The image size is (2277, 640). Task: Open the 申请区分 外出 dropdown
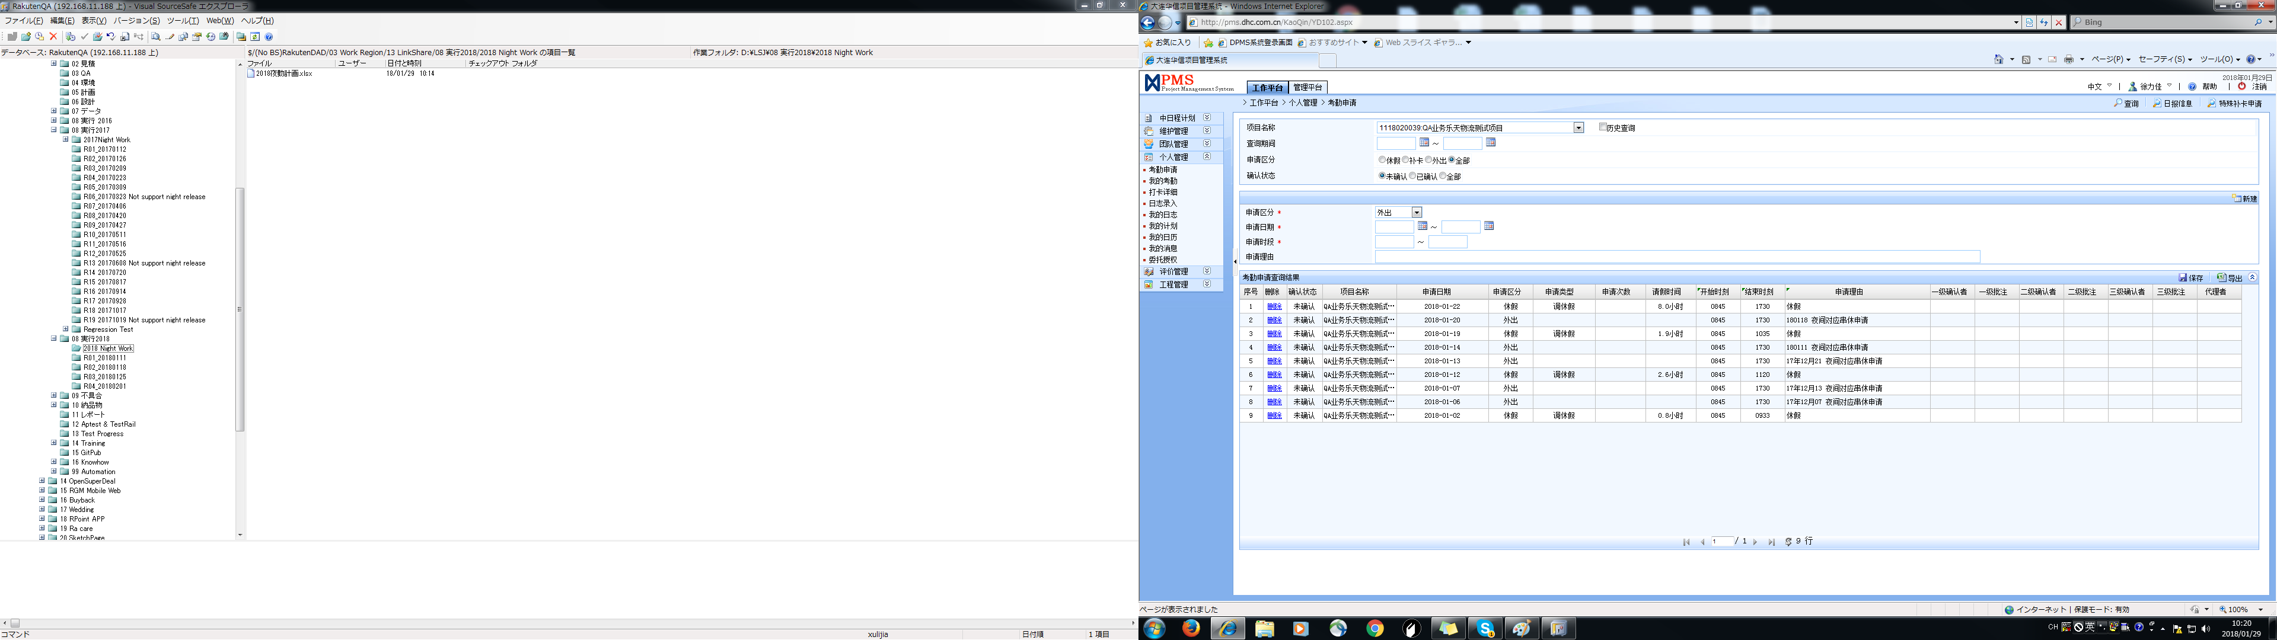point(1416,213)
